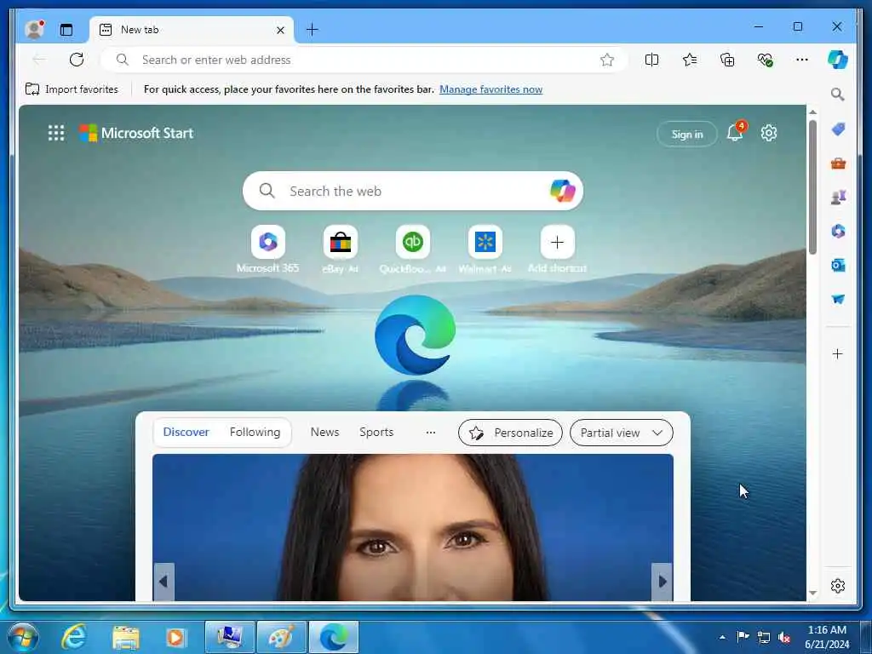Toggle split screen icon in toolbar
The image size is (872, 654).
tap(651, 60)
